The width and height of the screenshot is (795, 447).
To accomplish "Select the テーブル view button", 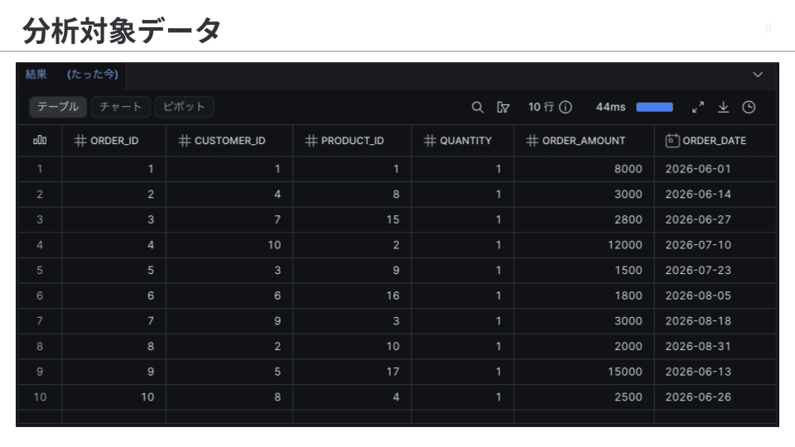I will pyautogui.click(x=58, y=107).
